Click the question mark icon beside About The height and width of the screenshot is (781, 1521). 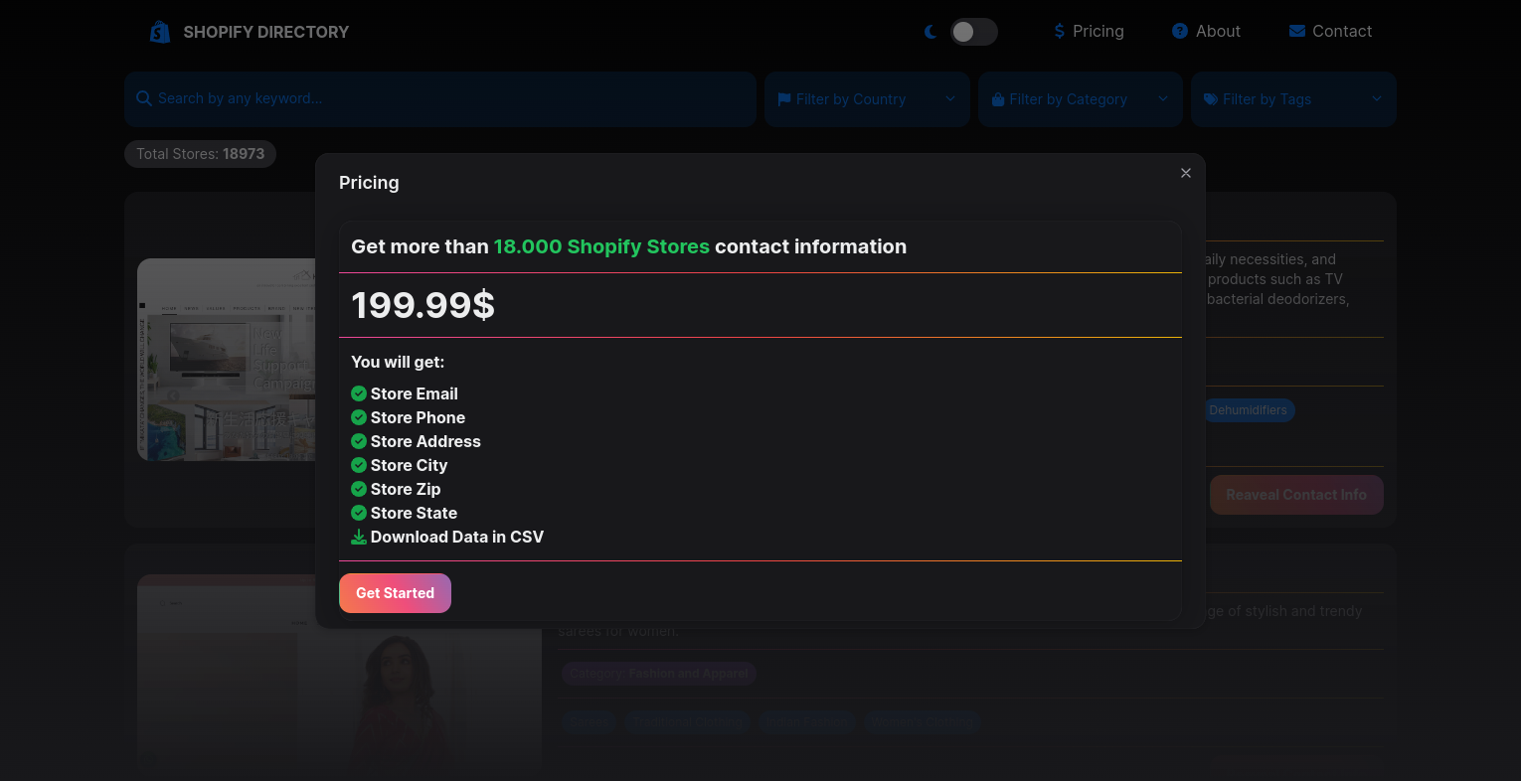click(1180, 31)
